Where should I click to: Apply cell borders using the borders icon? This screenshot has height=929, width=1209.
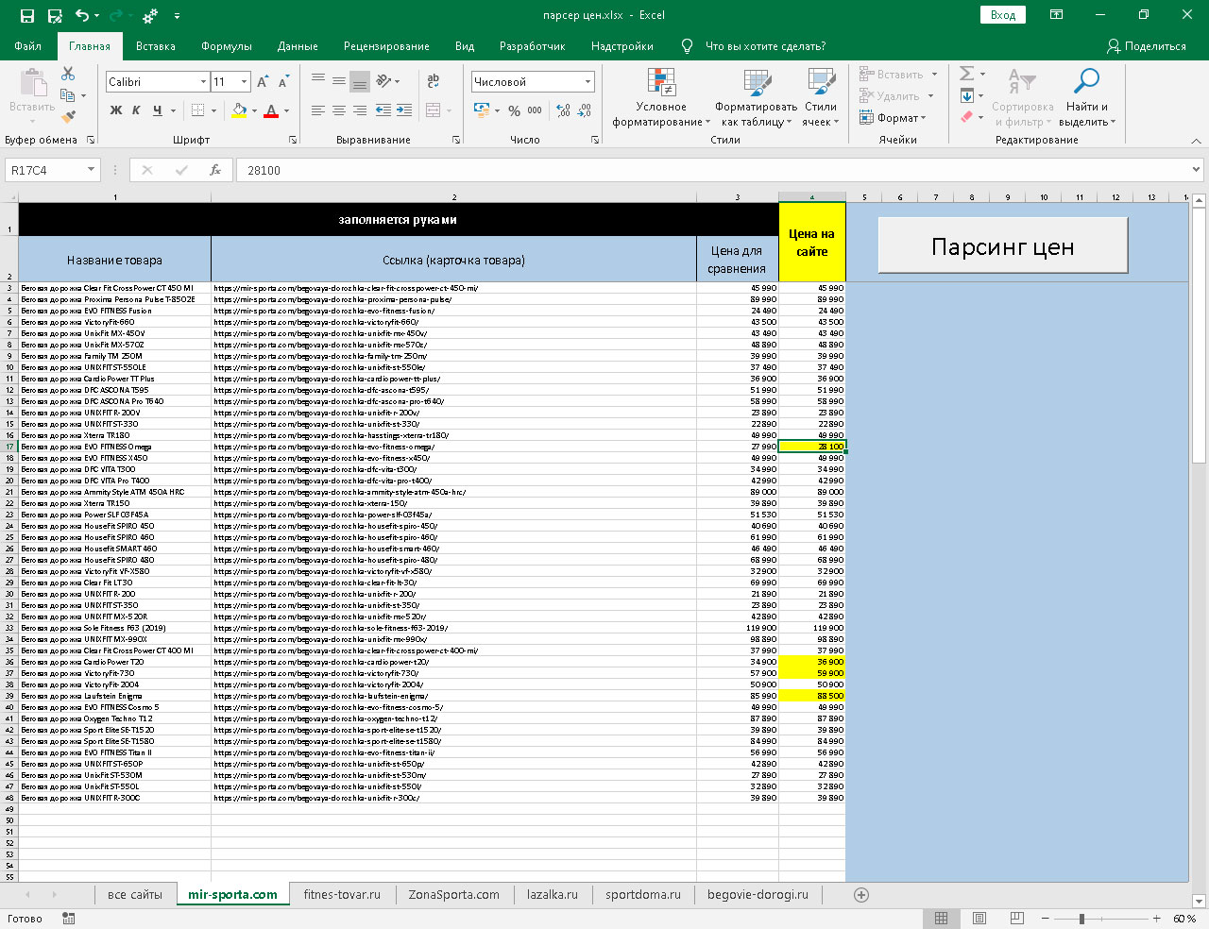(x=198, y=110)
